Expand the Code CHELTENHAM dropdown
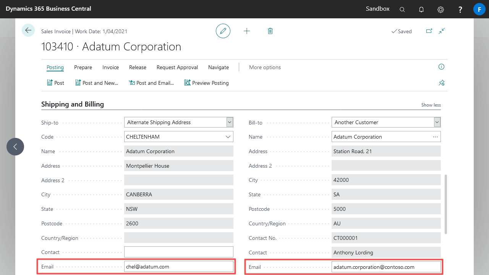 click(x=228, y=137)
